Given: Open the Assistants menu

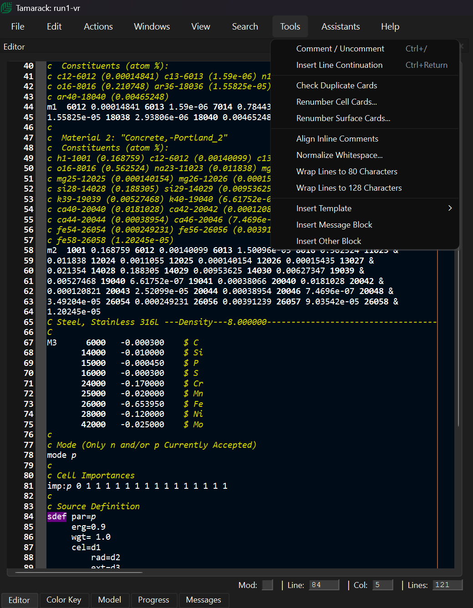Looking at the screenshot, I should pos(341,26).
